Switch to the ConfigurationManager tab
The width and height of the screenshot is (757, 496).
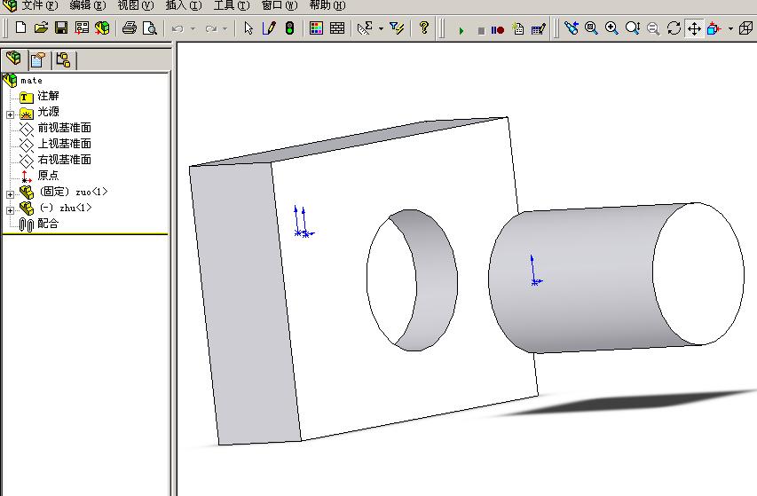tap(63, 59)
